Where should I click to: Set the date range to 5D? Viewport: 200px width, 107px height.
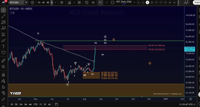pyautogui.click(x=16, y=104)
